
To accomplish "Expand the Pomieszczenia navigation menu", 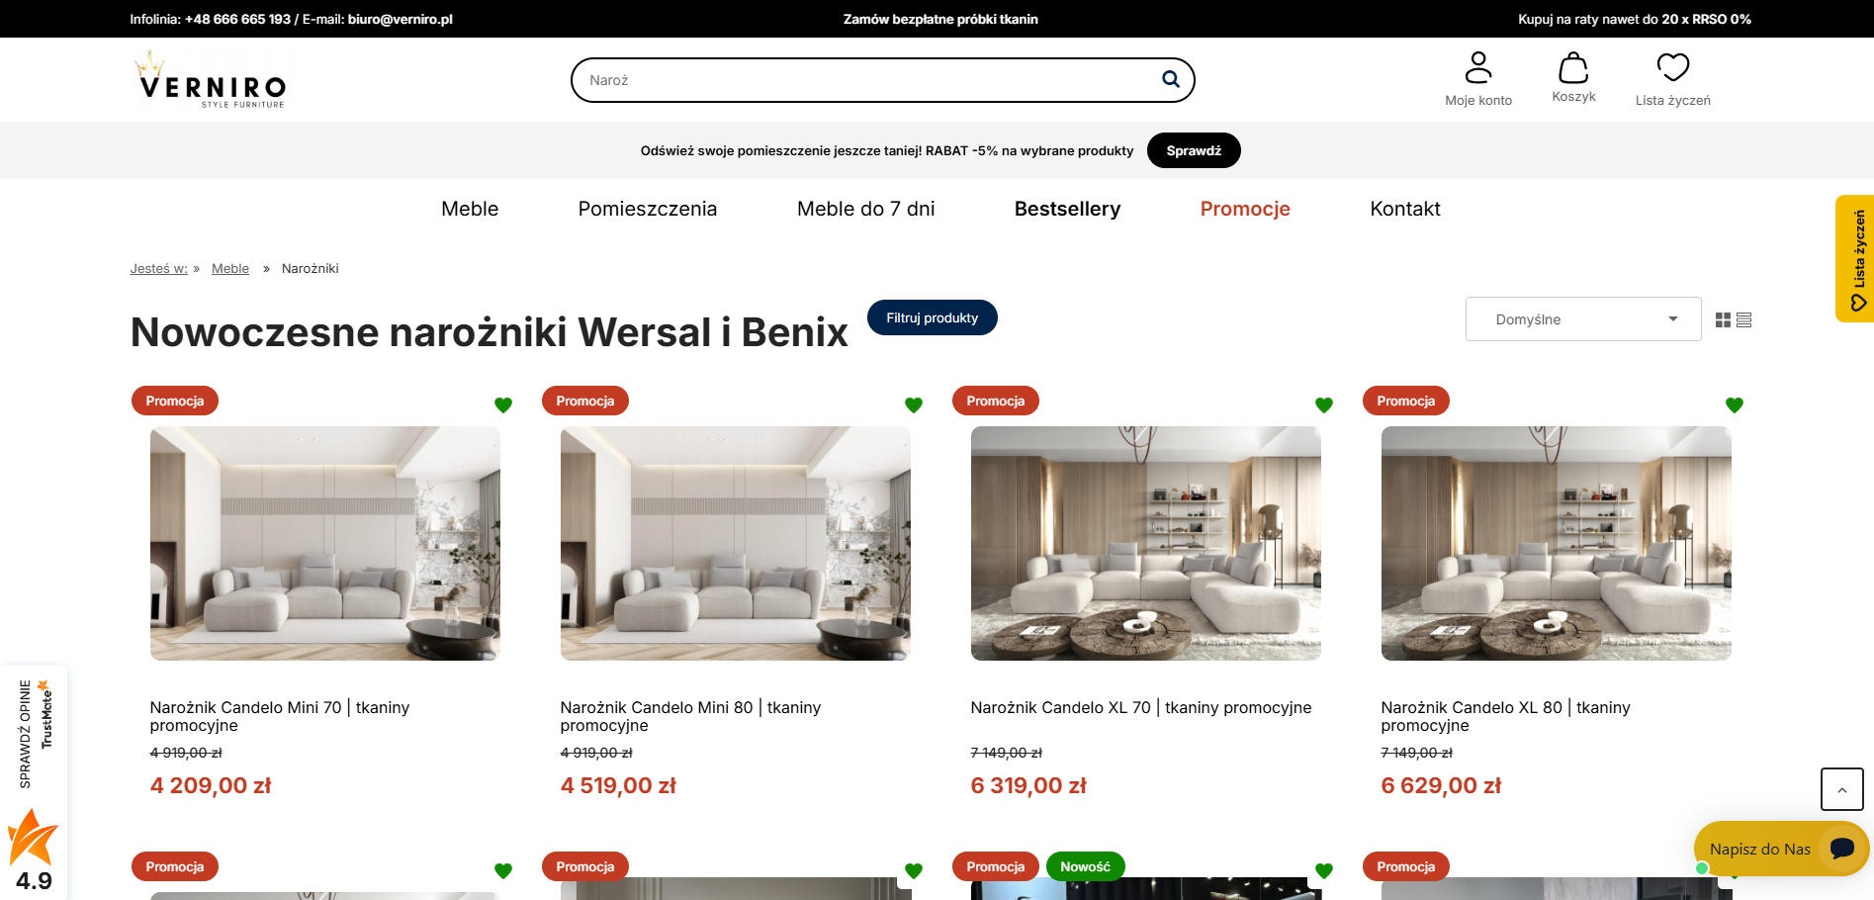I will tap(648, 209).
